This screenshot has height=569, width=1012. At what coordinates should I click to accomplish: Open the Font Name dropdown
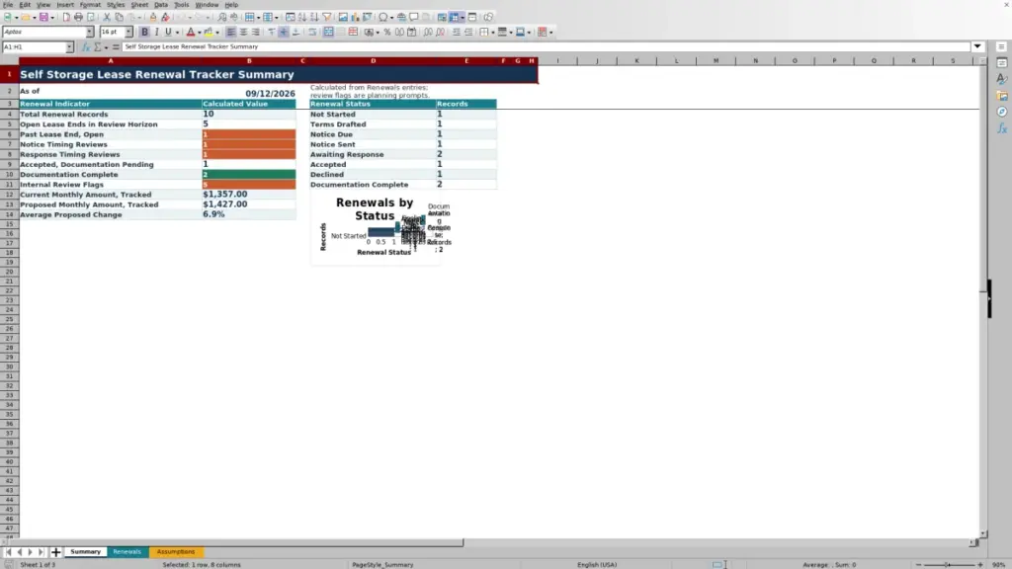[x=90, y=33]
